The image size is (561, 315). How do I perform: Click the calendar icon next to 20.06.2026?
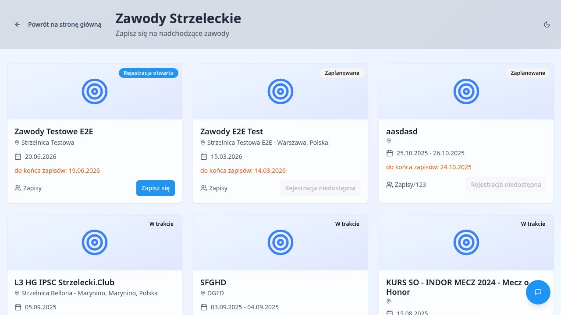pyautogui.click(x=18, y=157)
